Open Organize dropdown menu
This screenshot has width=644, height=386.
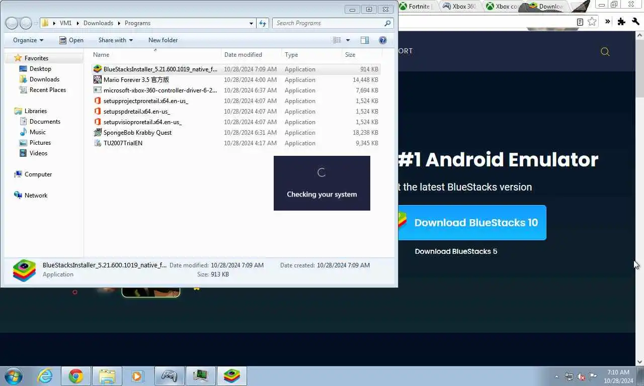(x=28, y=40)
